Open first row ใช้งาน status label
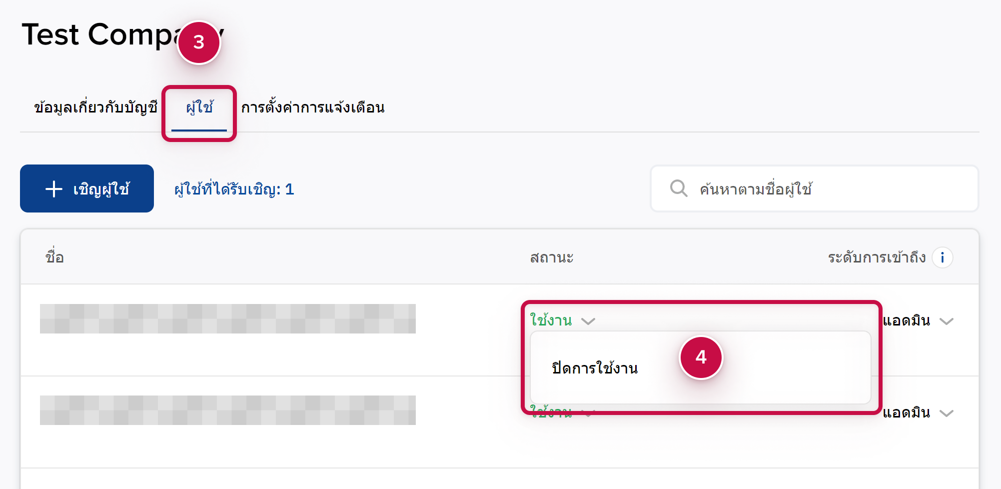This screenshot has height=489, width=1001. point(551,320)
